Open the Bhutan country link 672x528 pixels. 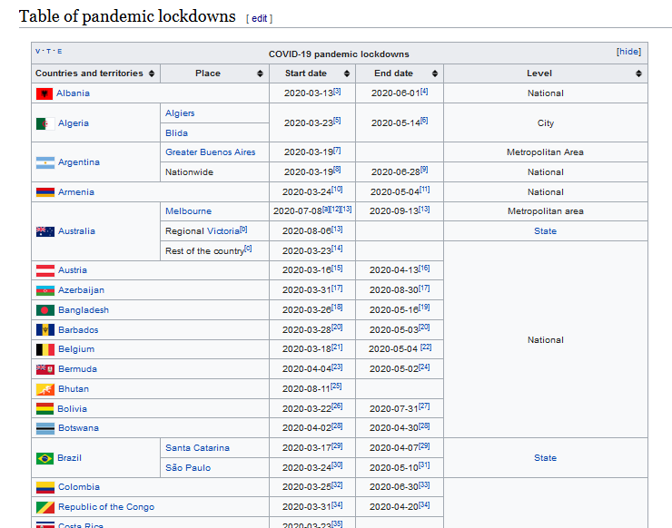pyautogui.click(x=74, y=389)
